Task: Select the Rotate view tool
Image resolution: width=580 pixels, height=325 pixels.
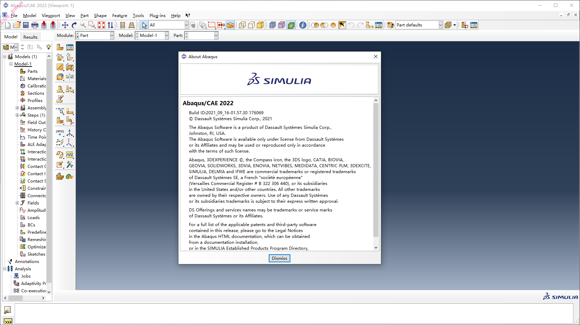Action: pos(74,25)
